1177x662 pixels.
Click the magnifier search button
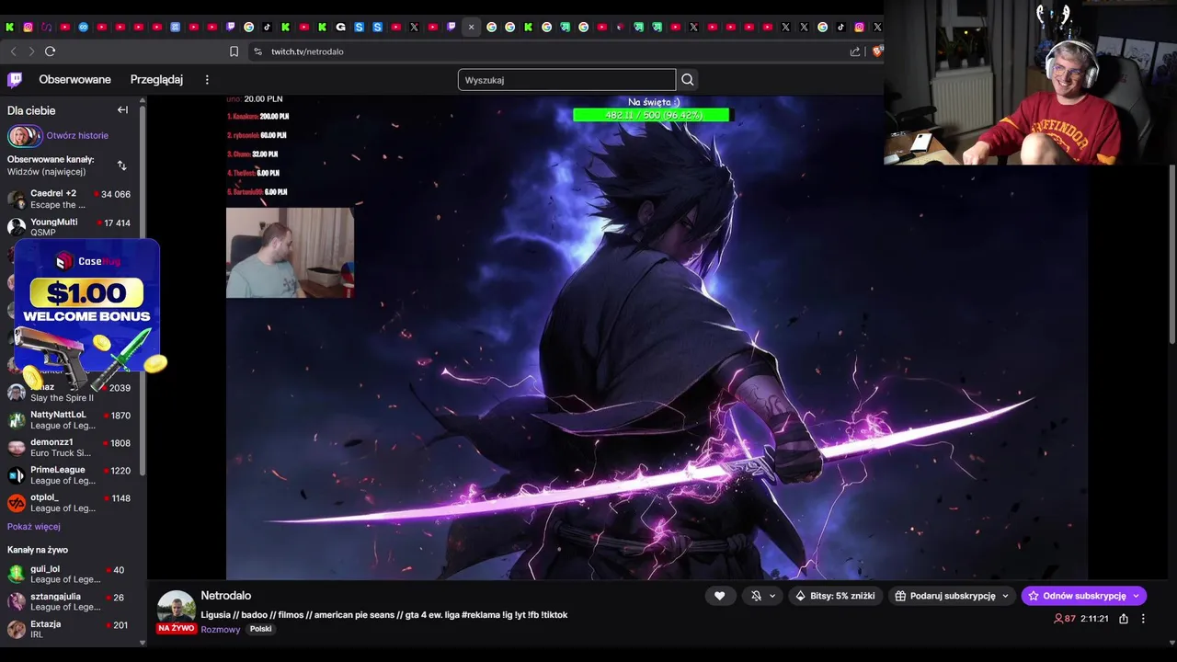coord(688,80)
